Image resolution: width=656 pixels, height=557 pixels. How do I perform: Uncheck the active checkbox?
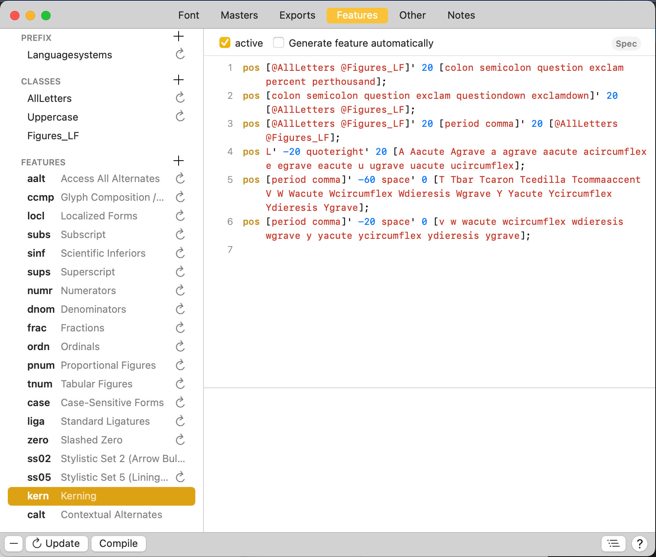pyautogui.click(x=225, y=43)
